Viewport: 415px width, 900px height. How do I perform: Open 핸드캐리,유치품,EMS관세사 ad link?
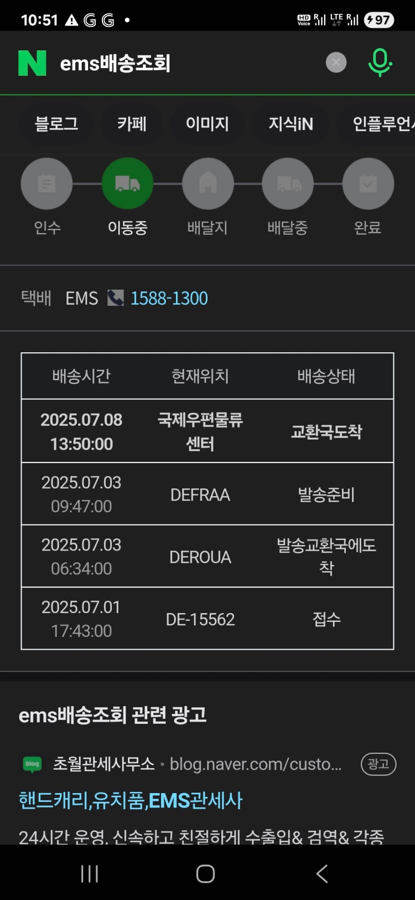click(x=131, y=800)
